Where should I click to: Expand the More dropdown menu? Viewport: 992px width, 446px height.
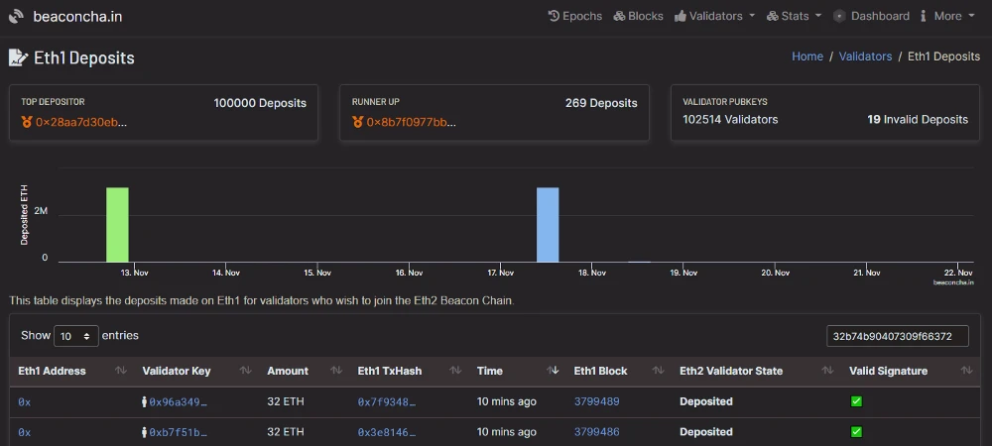947,17
